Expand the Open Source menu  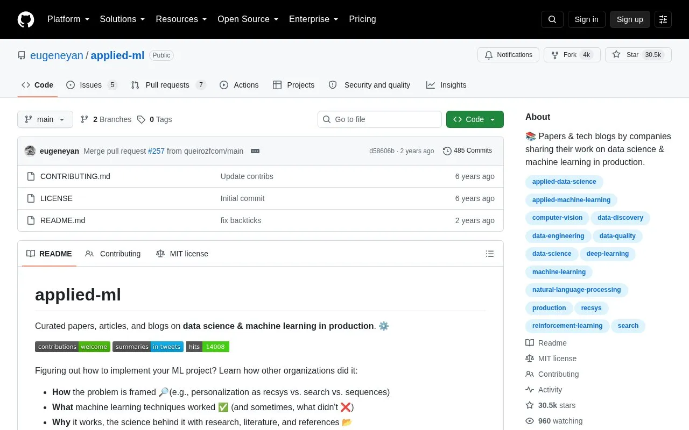(x=248, y=19)
